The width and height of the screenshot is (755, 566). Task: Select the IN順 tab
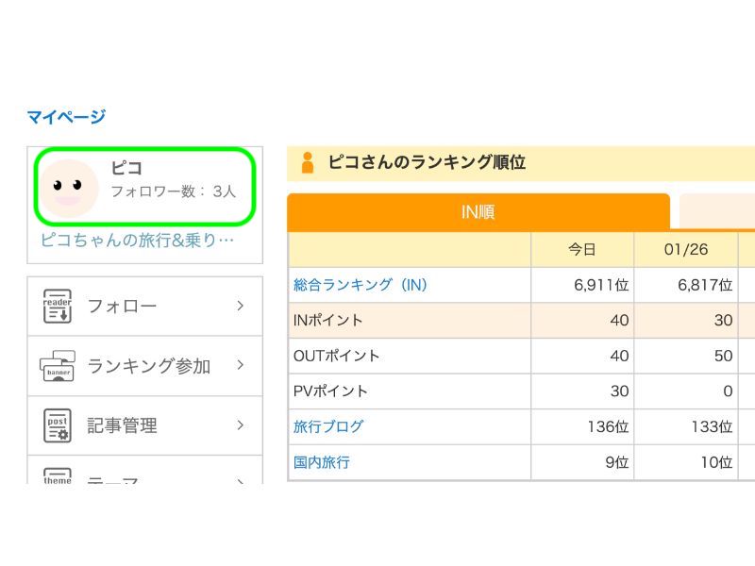point(478,212)
